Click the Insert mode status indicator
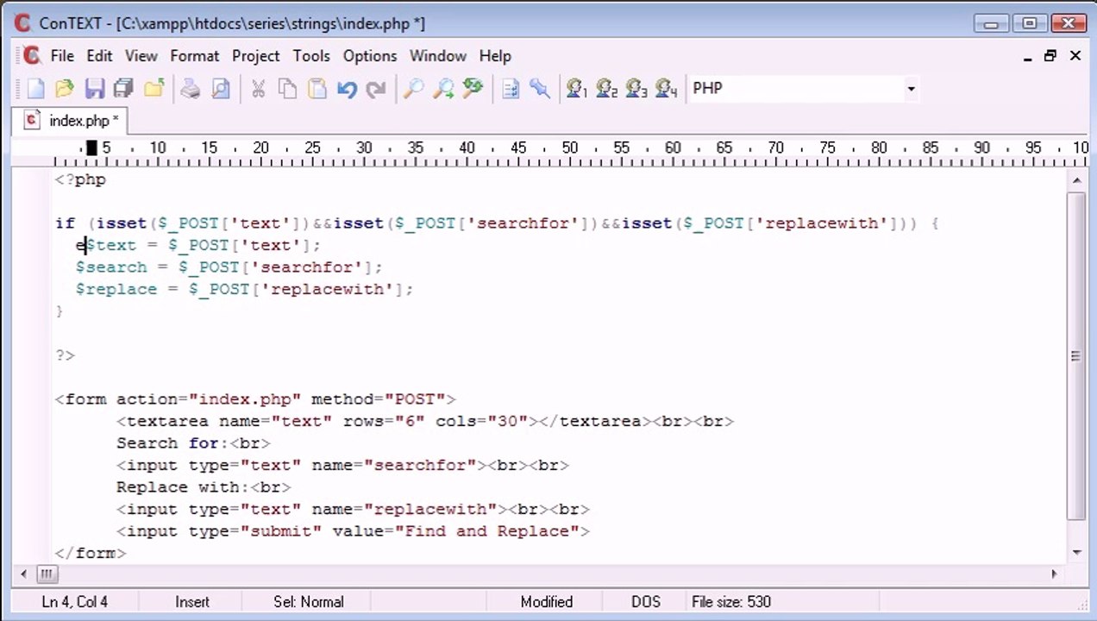Viewport: 1097px width, 621px height. [192, 602]
